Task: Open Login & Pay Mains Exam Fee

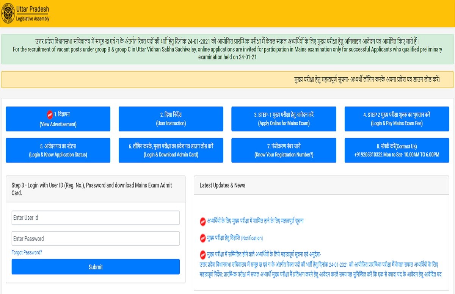Action: click(x=397, y=119)
